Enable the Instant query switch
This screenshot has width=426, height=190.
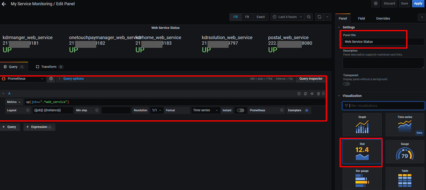point(241,110)
